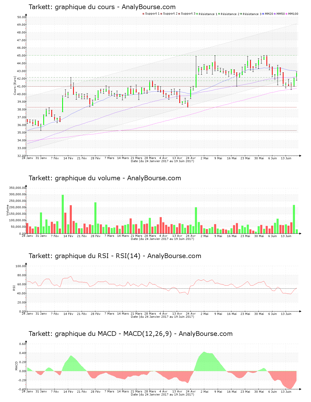Click the 'Volume' y-axis label
Screen dimensions: 311x402
coord(8,210)
